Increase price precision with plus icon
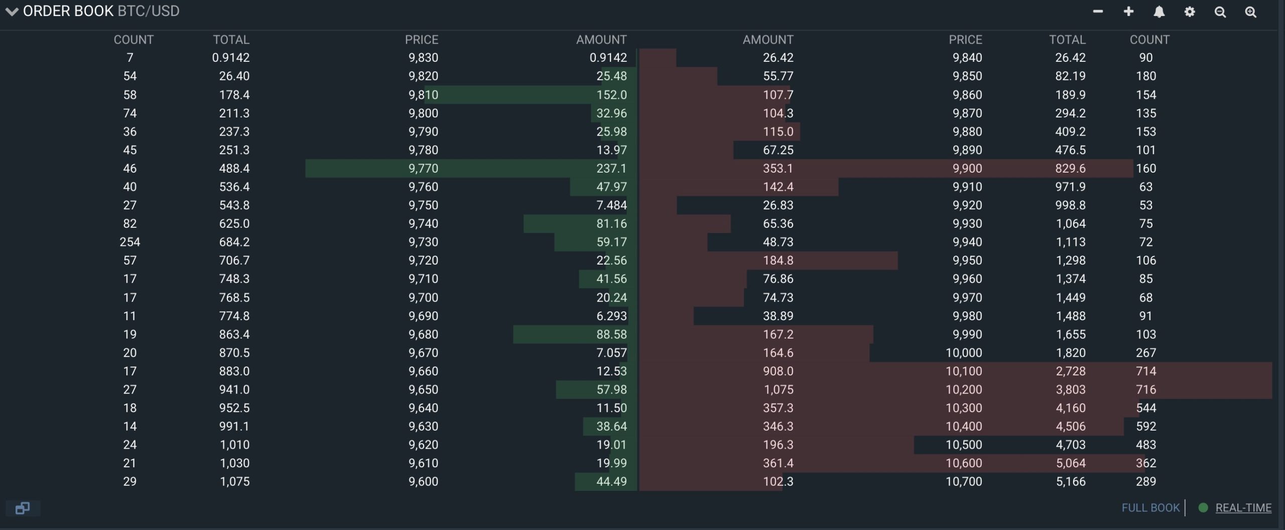 click(1128, 12)
